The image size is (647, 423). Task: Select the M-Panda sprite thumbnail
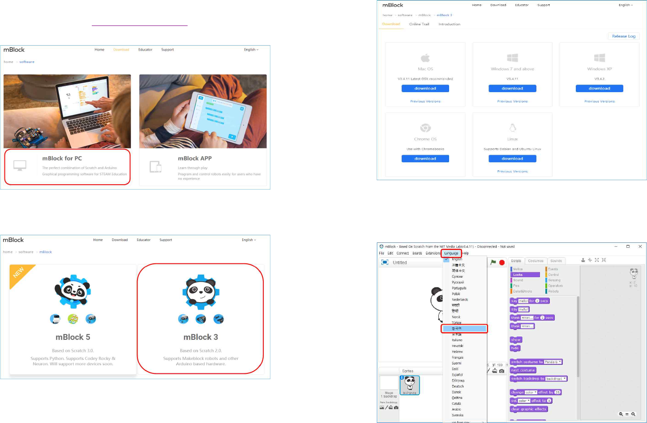pyautogui.click(x=410, y=385)
